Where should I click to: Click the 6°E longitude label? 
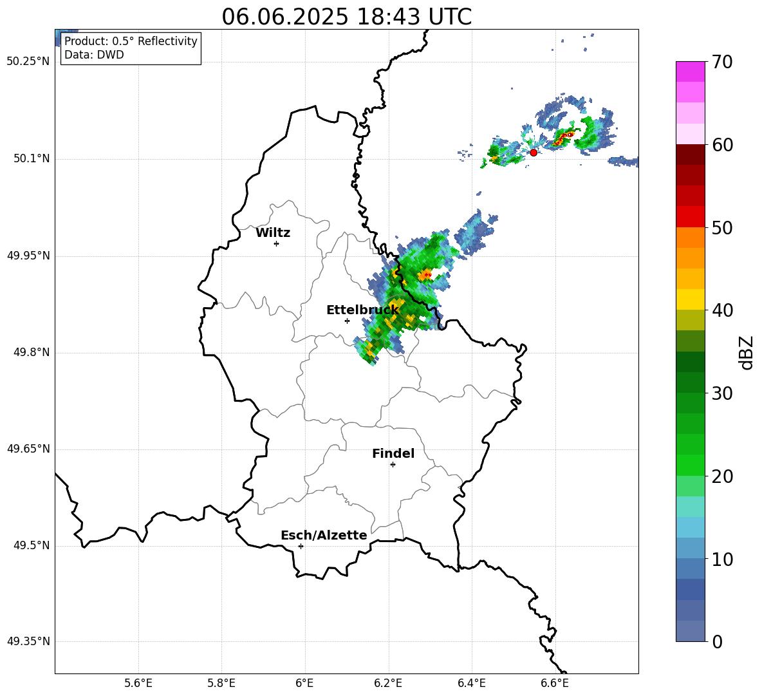[x=304, y=683]
